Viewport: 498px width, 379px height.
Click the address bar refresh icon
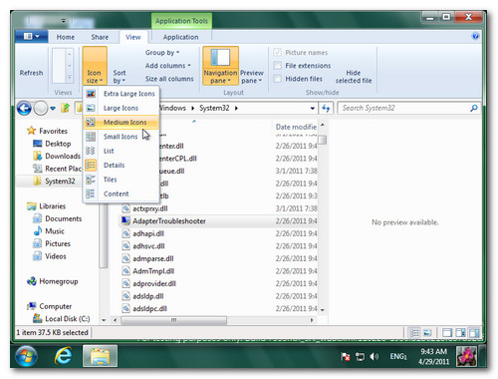pos(326,108)
